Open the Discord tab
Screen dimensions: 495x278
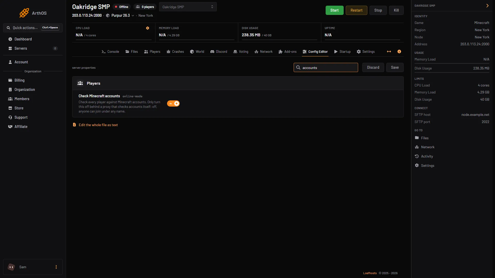point(219,51)
